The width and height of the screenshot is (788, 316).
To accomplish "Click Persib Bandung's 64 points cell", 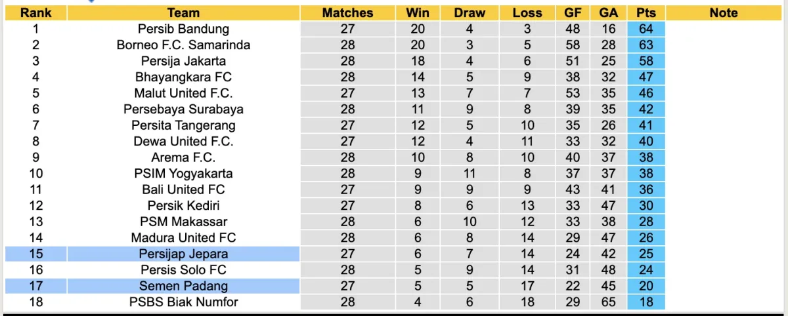I will tap(646, 29).
